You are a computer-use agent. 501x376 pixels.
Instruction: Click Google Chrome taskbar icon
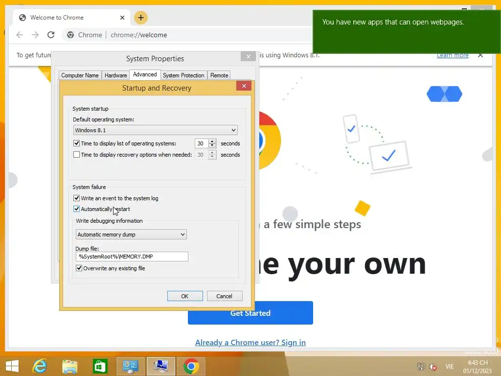point(191,366)
